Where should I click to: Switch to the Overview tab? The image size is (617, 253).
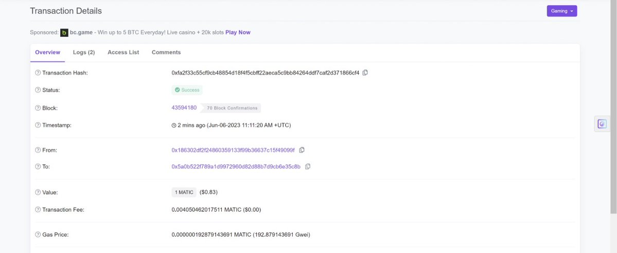[48, 53]
